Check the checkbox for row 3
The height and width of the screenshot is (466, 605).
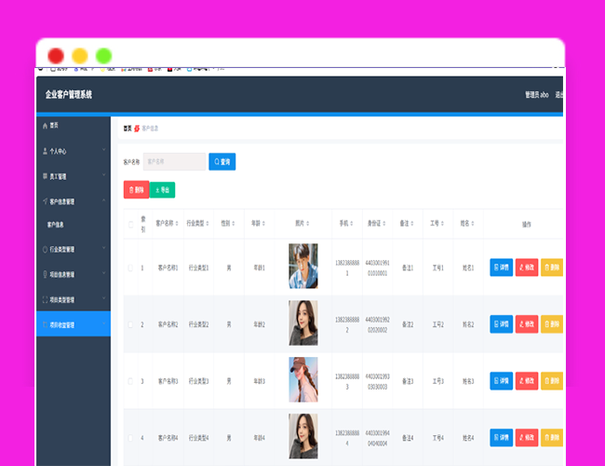point(130,381)
